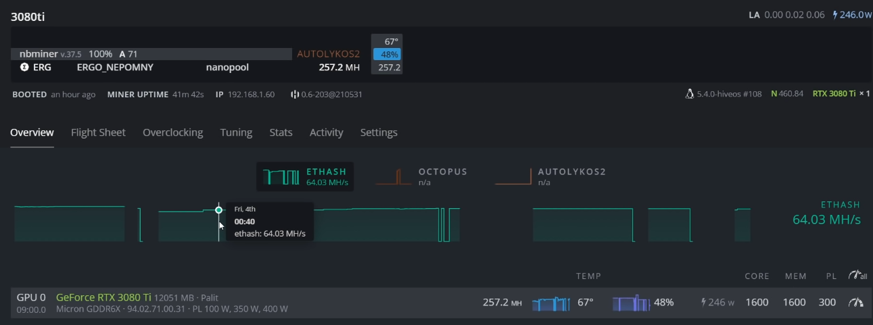Click the overclock-all speedometer icon
The image size is (873, 325).
(857, 276)
